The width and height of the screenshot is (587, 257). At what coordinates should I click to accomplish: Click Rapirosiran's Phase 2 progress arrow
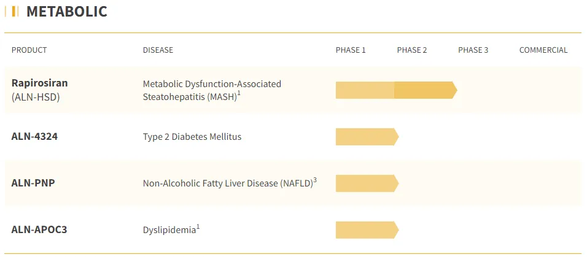425,90
